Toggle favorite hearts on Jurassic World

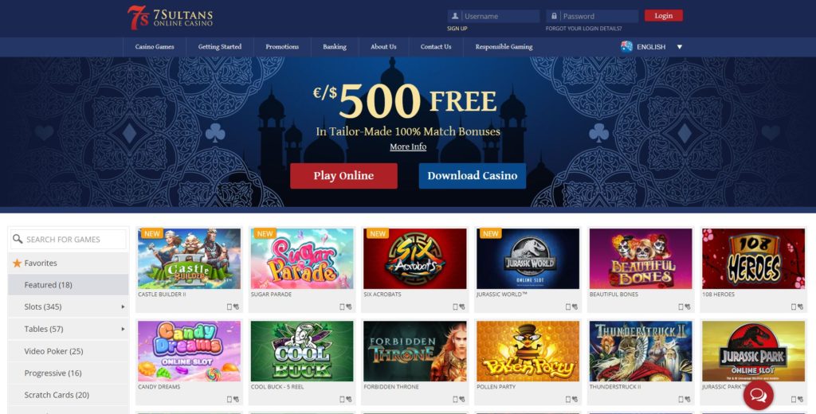tap(575, 307)
